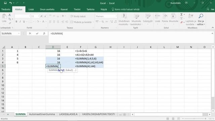Screen dimensions: 215x121
Task: Add a new sheet with the plus icon
Action: pos(124,114)
